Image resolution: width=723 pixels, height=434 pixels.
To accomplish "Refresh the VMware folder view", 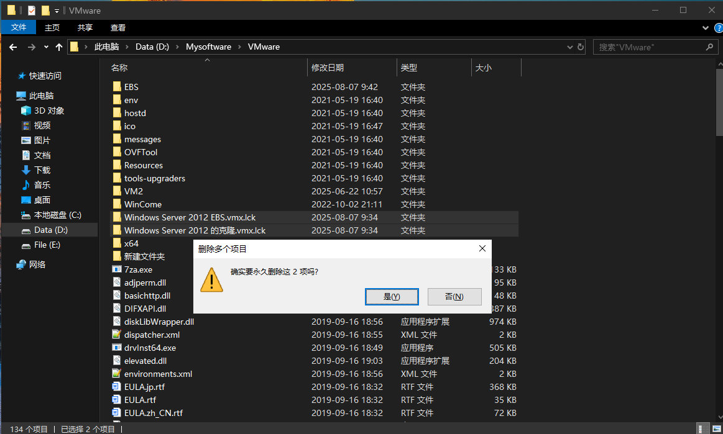I will click(x=581, y=47).
